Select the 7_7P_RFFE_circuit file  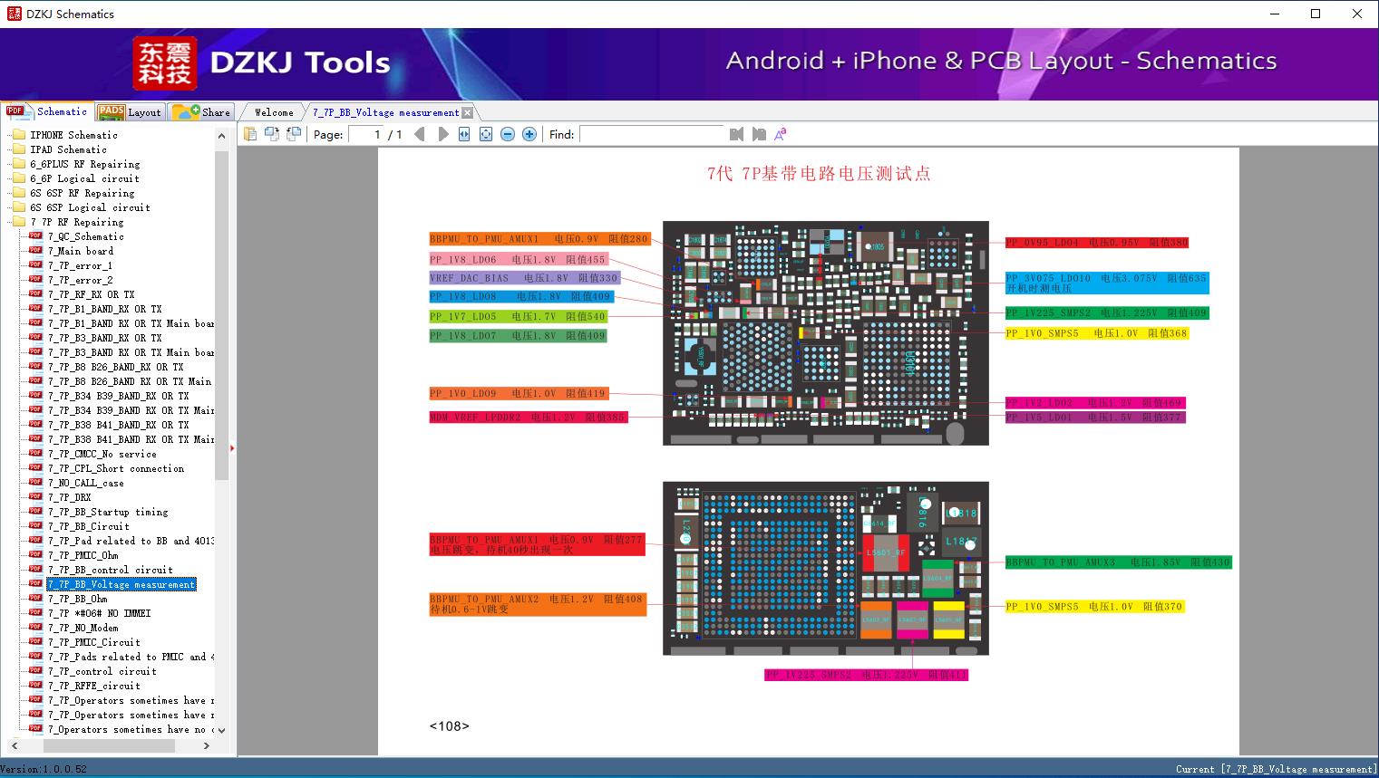coord(93,686)
